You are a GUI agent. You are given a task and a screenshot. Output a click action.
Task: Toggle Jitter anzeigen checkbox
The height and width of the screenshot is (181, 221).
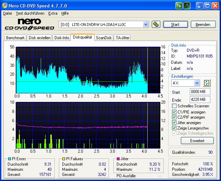pyautogui.click(x=174, y=122)
